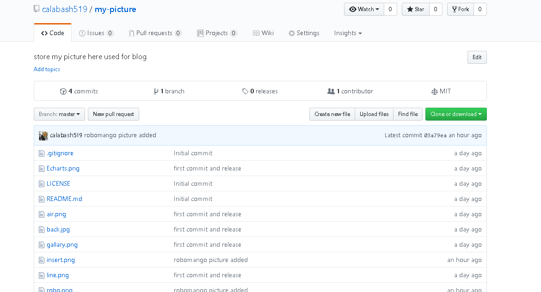The width and height of the screenshot is (541, 292).
Task: View the 1 branch page
Action: click(x=169, y=91)
